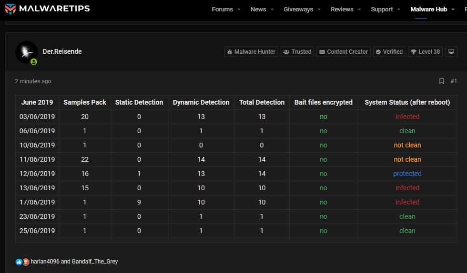Click the Content Creator badge
Screen dimensions: 467x273
344,52
